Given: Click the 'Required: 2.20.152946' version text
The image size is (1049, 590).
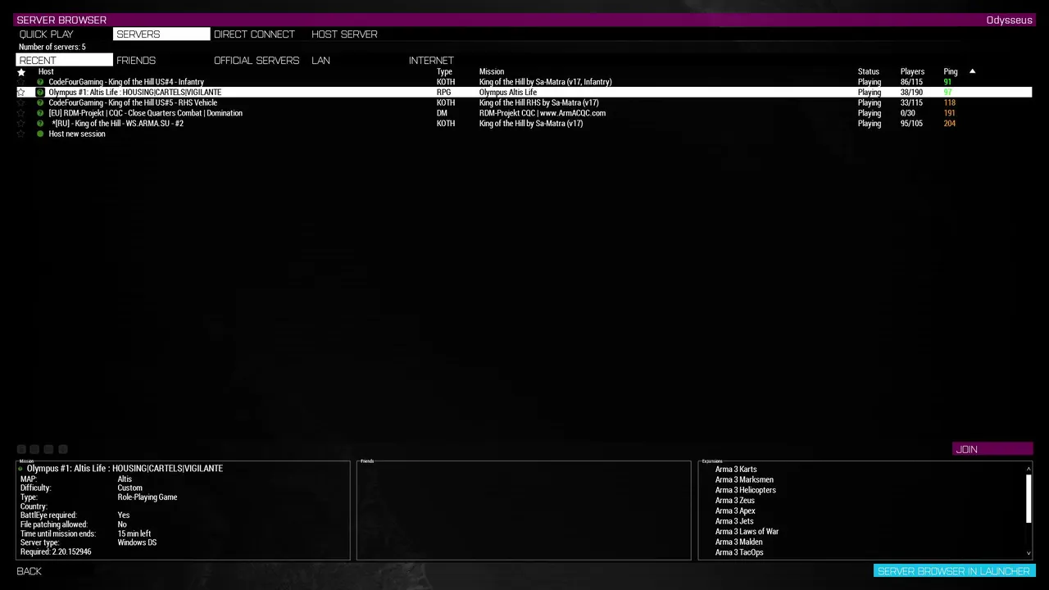Looking at the screenshot, I should 56,552.
